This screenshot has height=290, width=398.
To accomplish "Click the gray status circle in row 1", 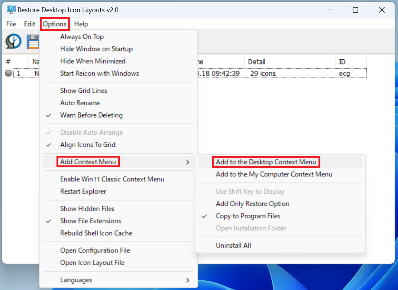I will [x=9, y=73].
